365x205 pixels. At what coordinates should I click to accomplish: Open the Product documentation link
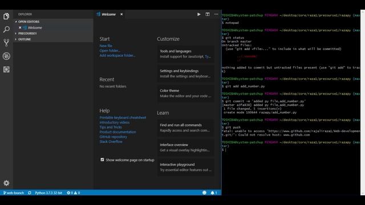(x=118, y=132)
